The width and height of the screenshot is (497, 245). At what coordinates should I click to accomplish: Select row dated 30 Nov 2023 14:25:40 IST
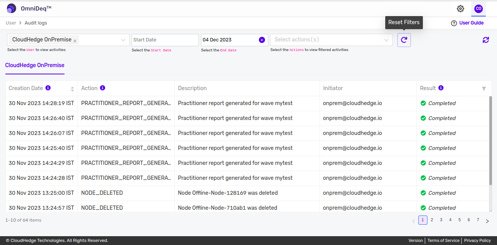coord(247,148)
